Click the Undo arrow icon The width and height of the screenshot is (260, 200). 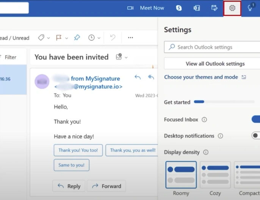pyautogui.click(x=113, y=37)
